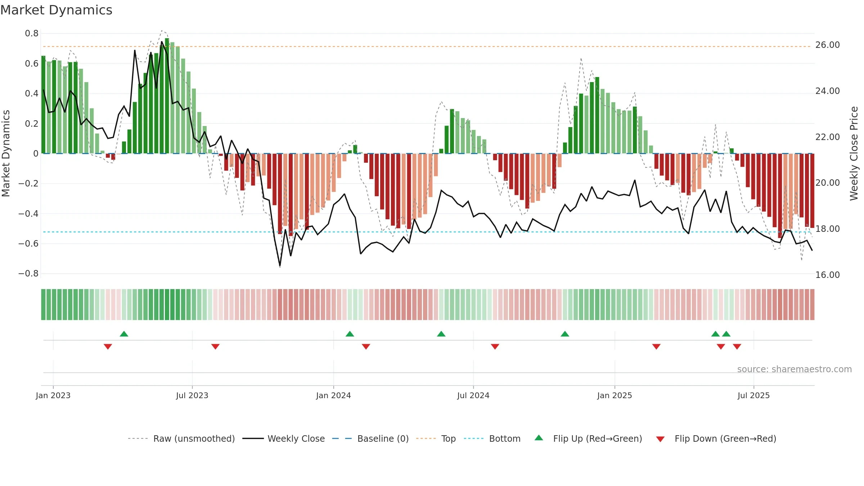864x486 pixels.
Task: Click the Jan 2025 x-axis label
Action: tap(615, 395)
